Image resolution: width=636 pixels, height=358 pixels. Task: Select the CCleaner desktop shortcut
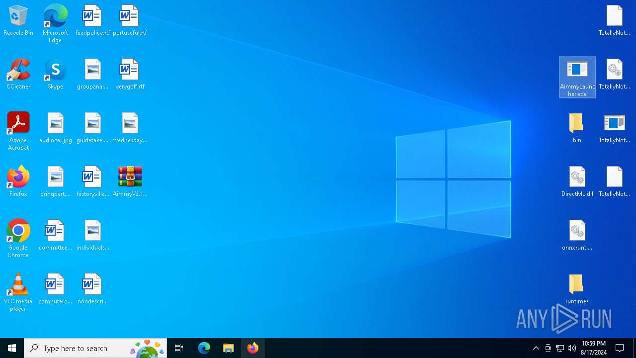18,75
